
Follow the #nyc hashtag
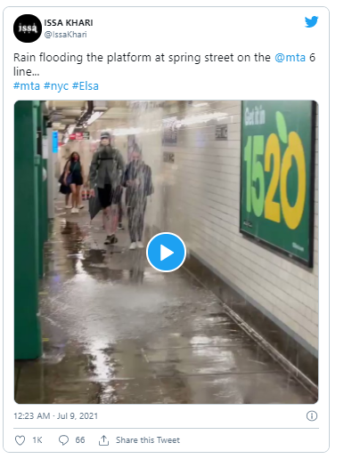click(56, 86)
